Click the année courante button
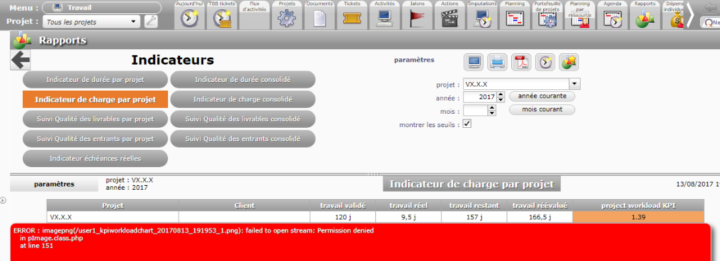 pyautogui.click(x=542, y=97)
